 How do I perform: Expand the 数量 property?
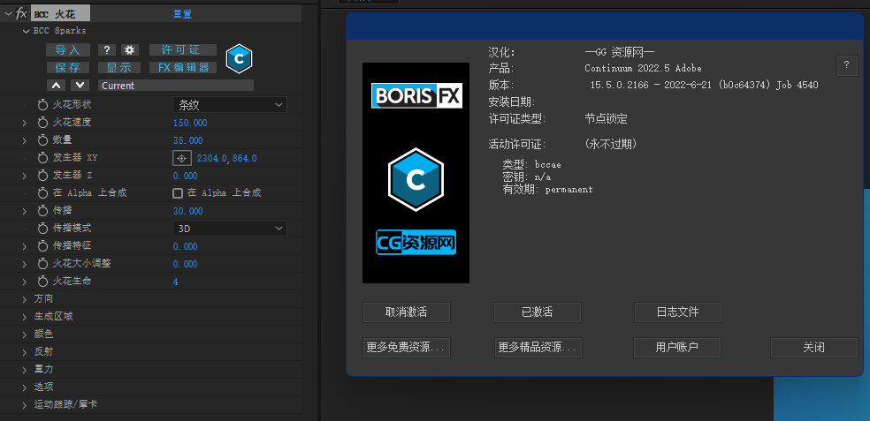(x=25, y=140)
